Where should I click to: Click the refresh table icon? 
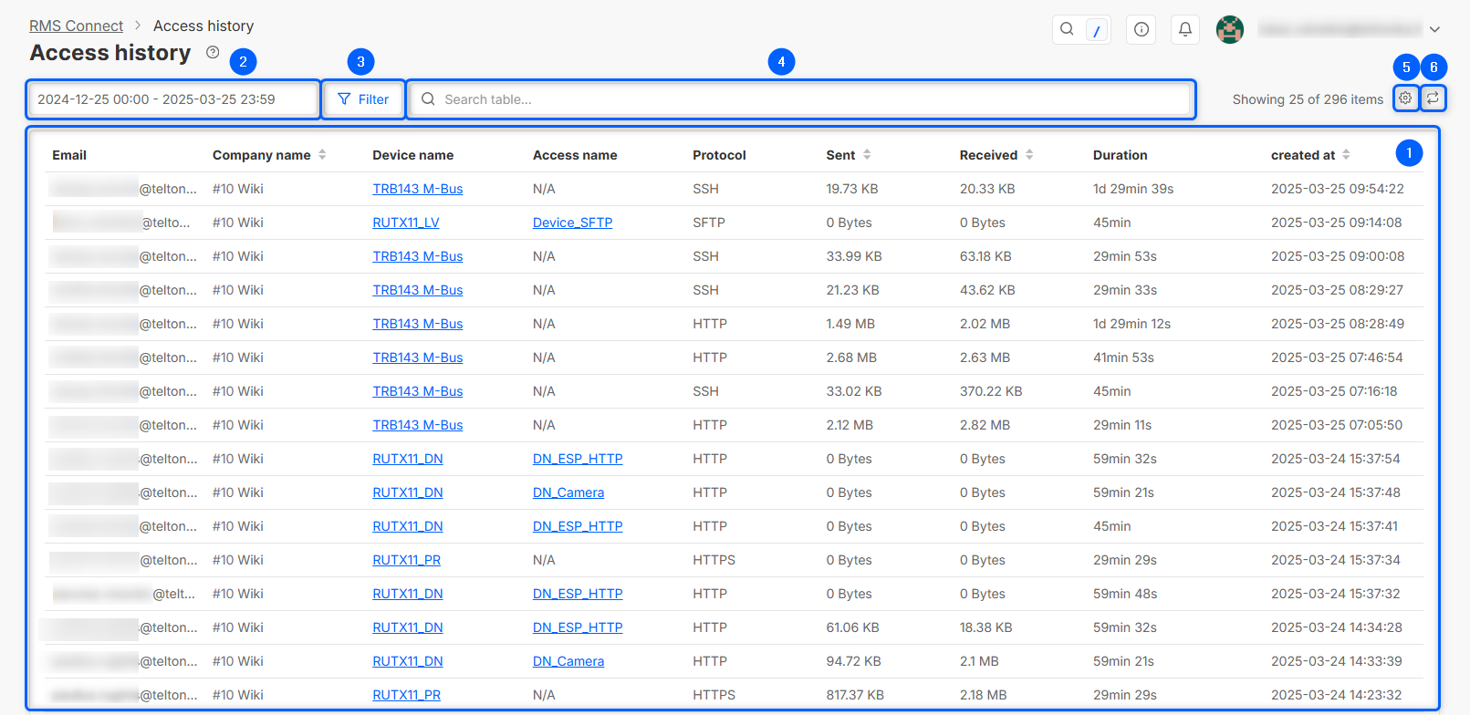tap(1434, 98)
